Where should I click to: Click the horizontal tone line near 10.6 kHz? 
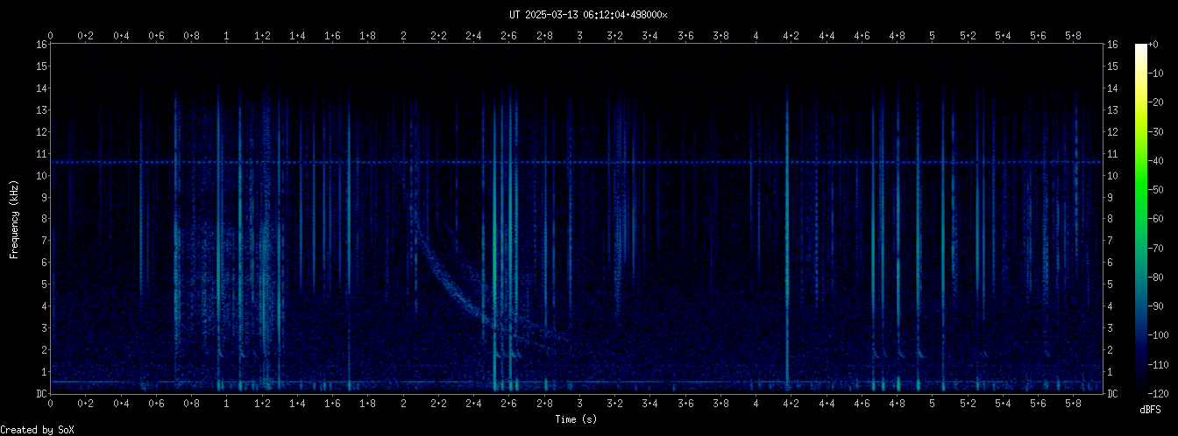(576, 162)
